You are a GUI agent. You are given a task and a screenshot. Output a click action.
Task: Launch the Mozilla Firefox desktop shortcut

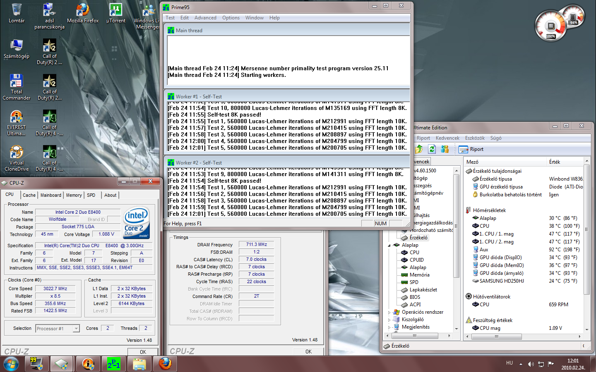[x=83, y=13]
